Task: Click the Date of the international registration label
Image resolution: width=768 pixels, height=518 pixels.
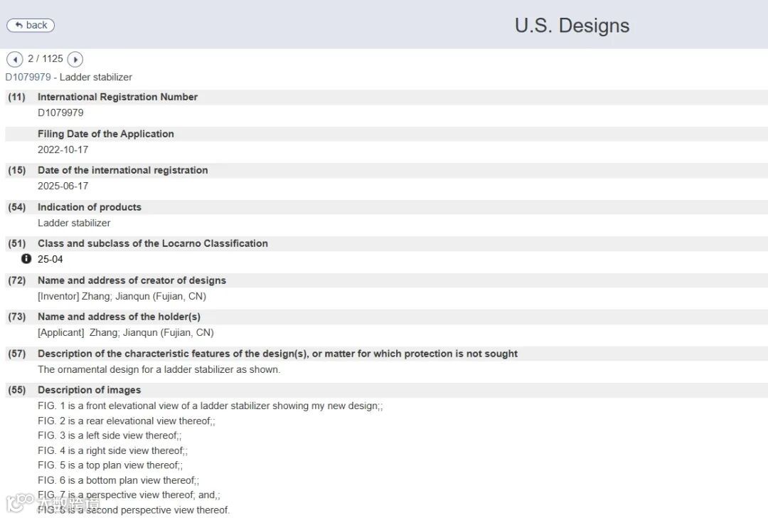Action: point(122,170)
